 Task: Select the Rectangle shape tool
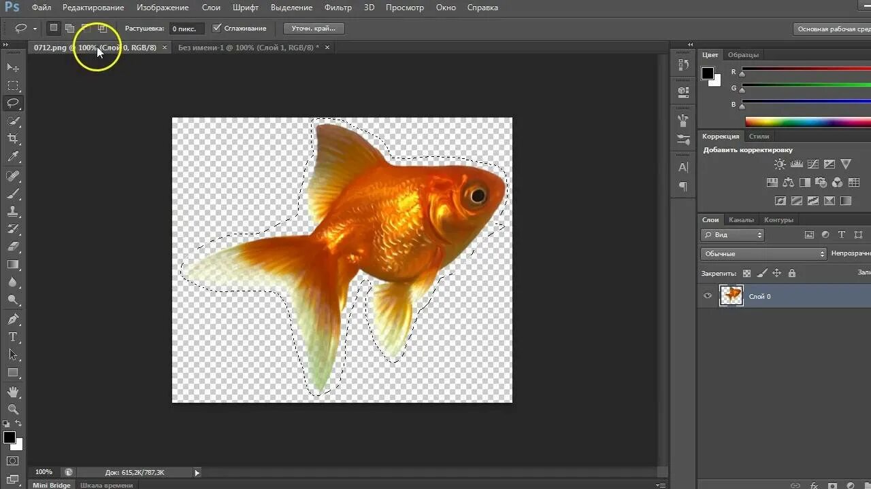point(13,372)
